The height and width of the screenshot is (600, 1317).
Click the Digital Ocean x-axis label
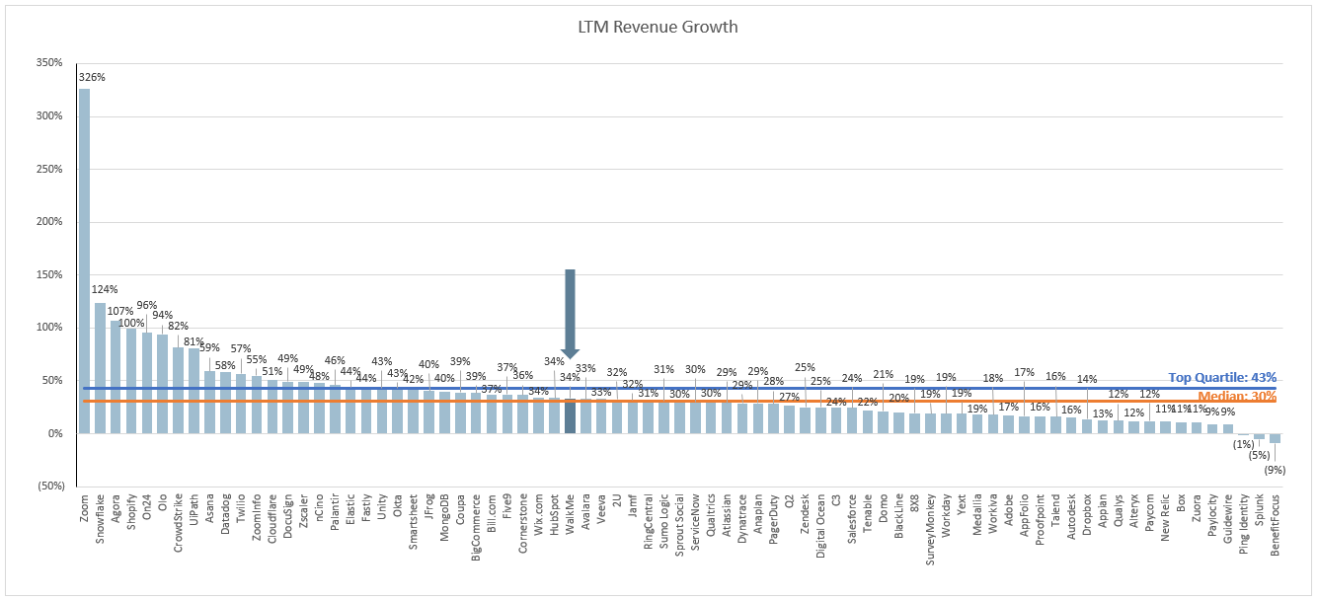point(820,527)
